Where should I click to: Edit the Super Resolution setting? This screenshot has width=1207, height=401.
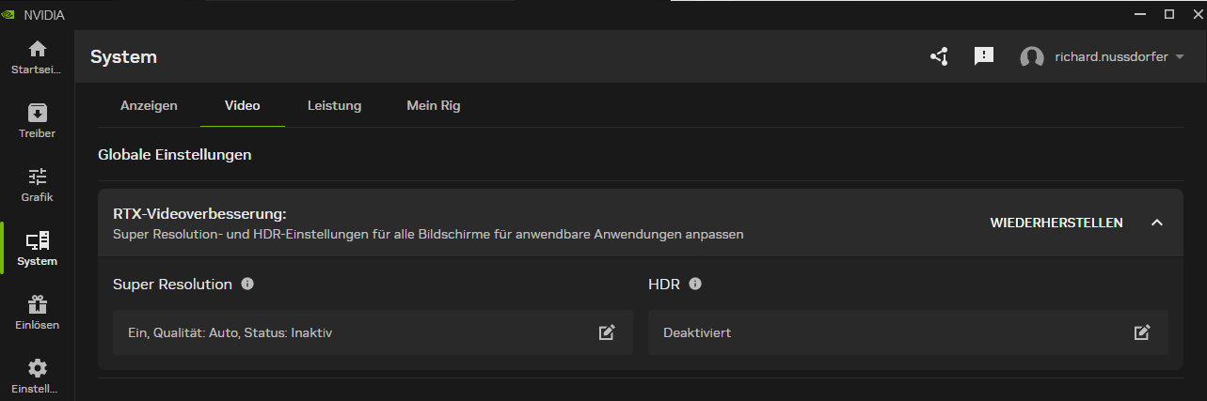[x=607, y=332]
